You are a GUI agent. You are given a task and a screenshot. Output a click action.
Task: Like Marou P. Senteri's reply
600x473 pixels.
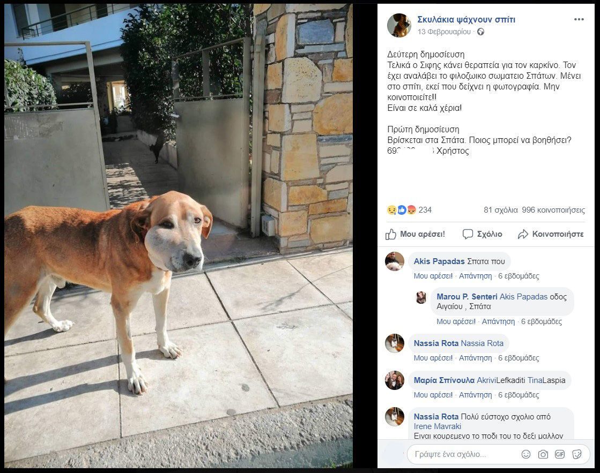point(456,321)
